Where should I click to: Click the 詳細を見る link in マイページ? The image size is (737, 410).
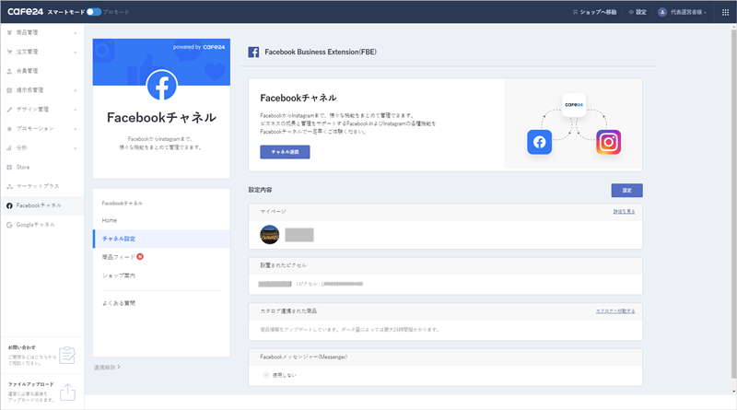click(x=624, y=212)
